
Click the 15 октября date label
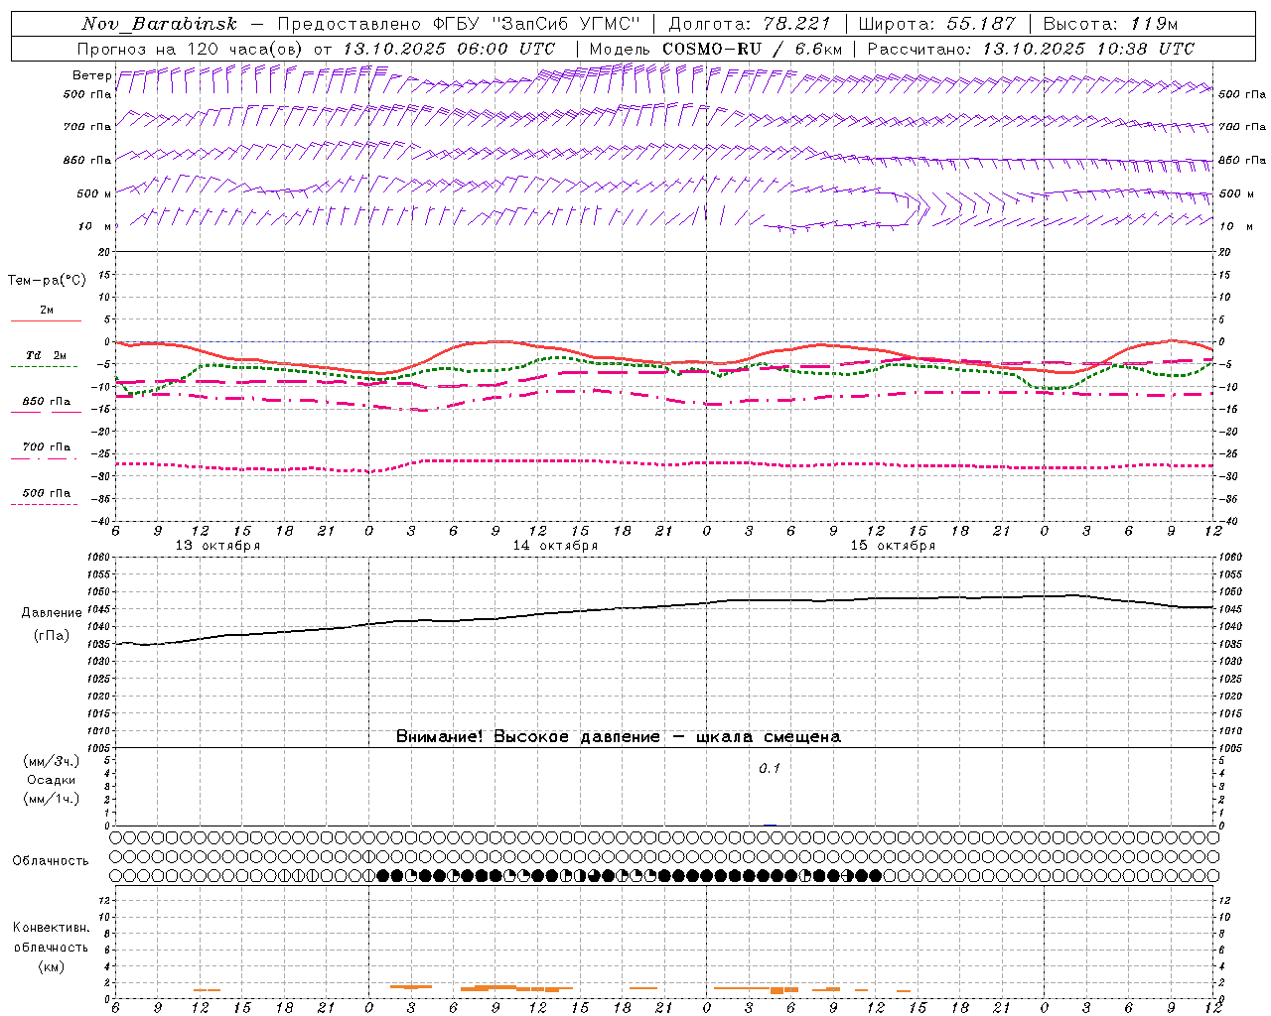893,546
